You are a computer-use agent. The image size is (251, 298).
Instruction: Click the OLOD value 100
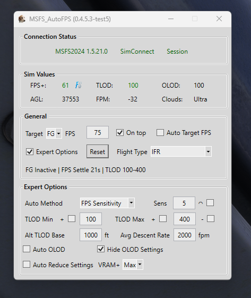[x=199, y=86]
